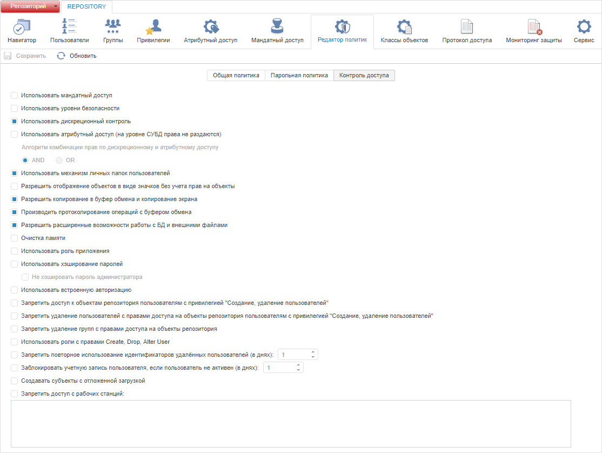
Task: Check Запретить доступ к объектам репозитория
Action: (x=14, y=303)
